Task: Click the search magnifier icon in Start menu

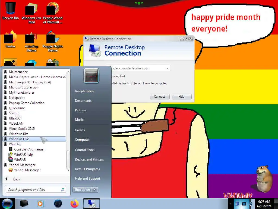Action: [x=62, y=190]
